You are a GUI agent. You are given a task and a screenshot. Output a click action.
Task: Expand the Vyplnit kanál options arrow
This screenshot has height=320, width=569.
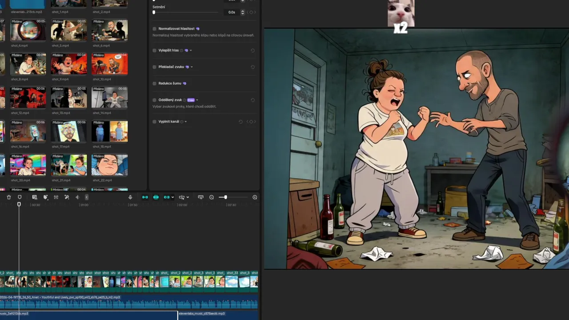pyautogui.click(x=186, y=122)
